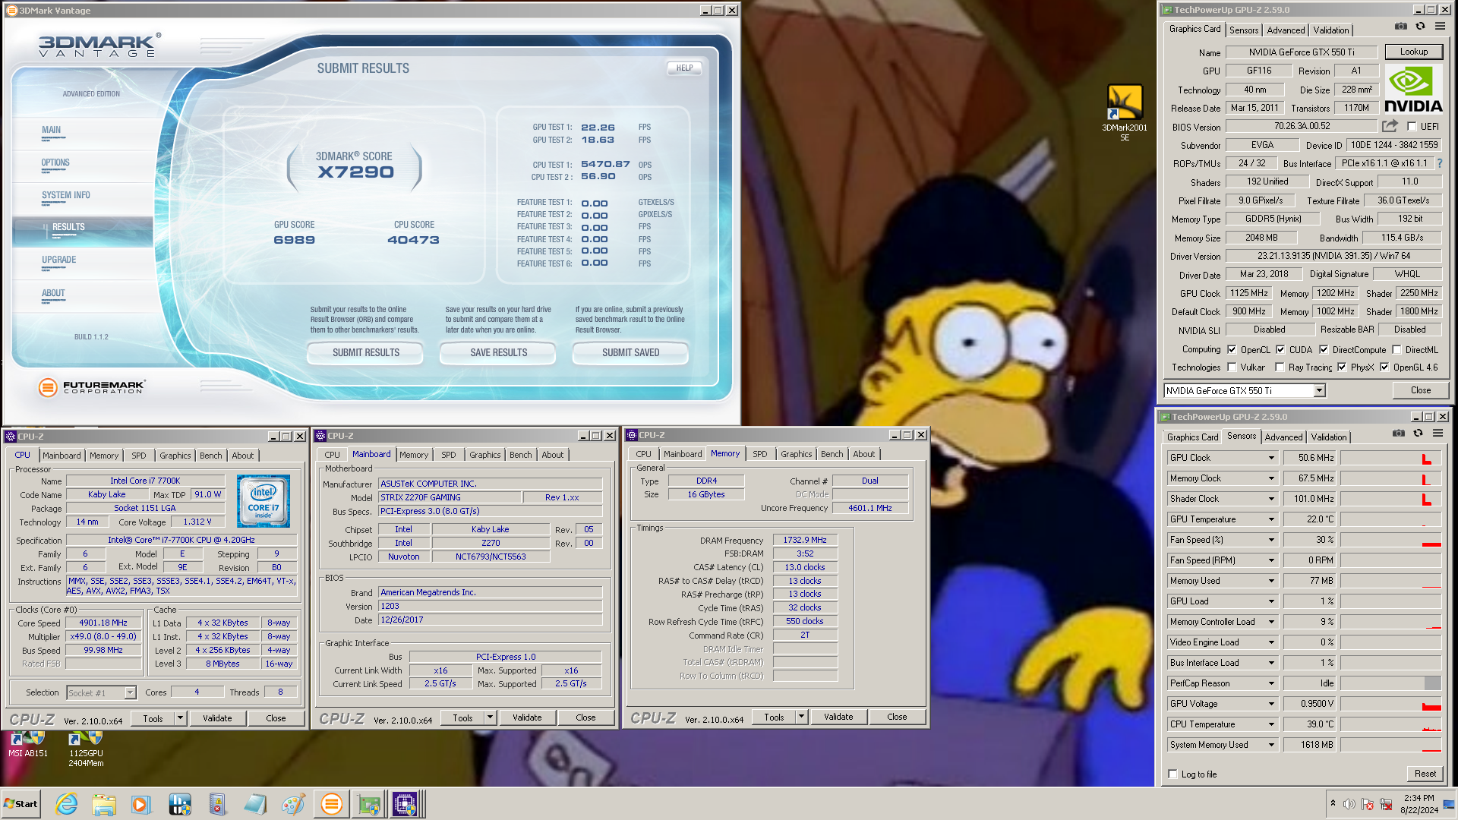Click the blue question mark beside Bus Interface
This screenshot has height=820, width=1458.
coord(1439,163)
